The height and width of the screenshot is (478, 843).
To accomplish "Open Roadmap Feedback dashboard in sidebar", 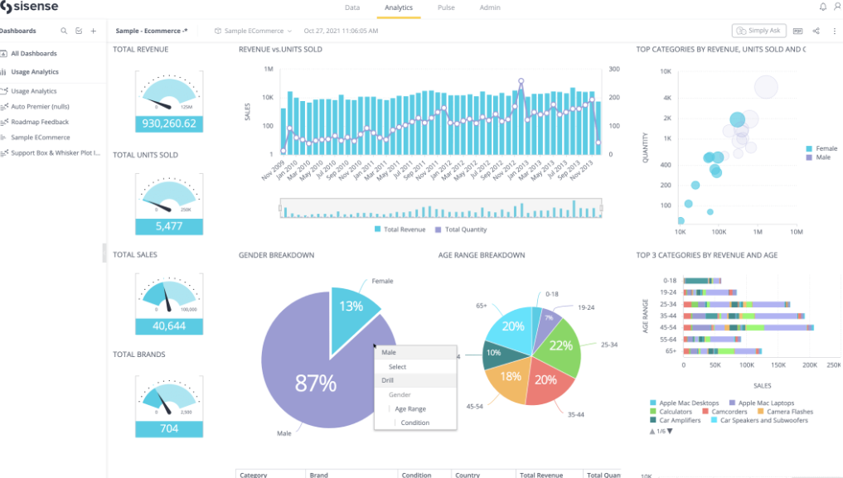I will [40, 122].
